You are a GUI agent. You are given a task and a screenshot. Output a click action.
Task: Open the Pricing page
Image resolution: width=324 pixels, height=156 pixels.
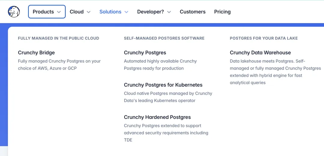click(222, 12)
